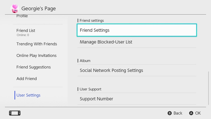Open Friend Settings option
The image size is (211, 119).
pos(137,30)
